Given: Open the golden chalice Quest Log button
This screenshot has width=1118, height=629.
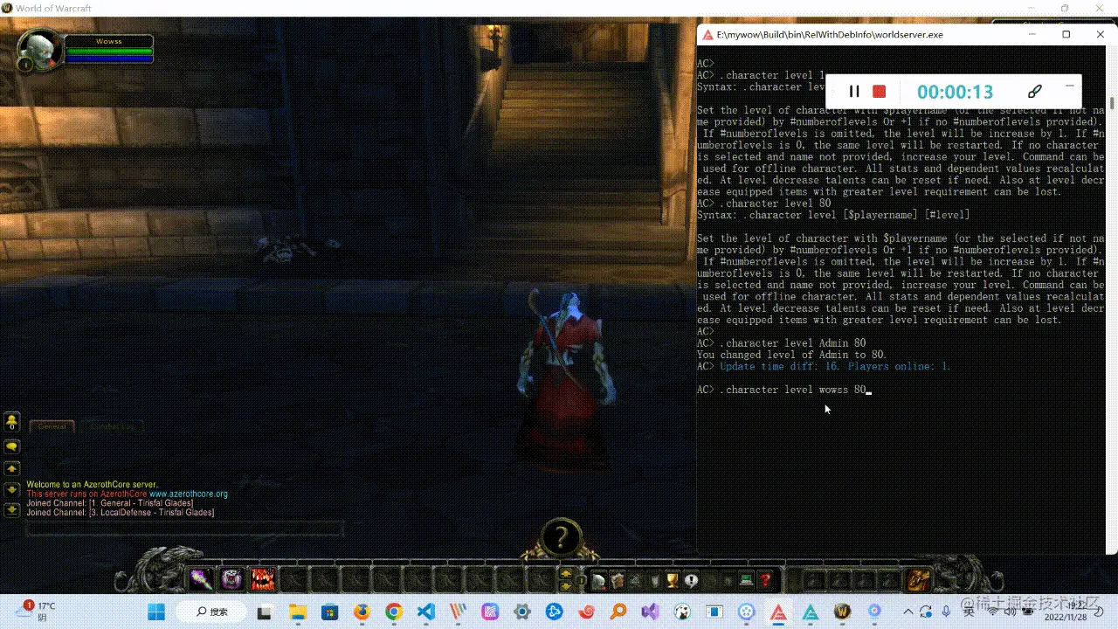Looking at the screenshot, I should [673, 580].
